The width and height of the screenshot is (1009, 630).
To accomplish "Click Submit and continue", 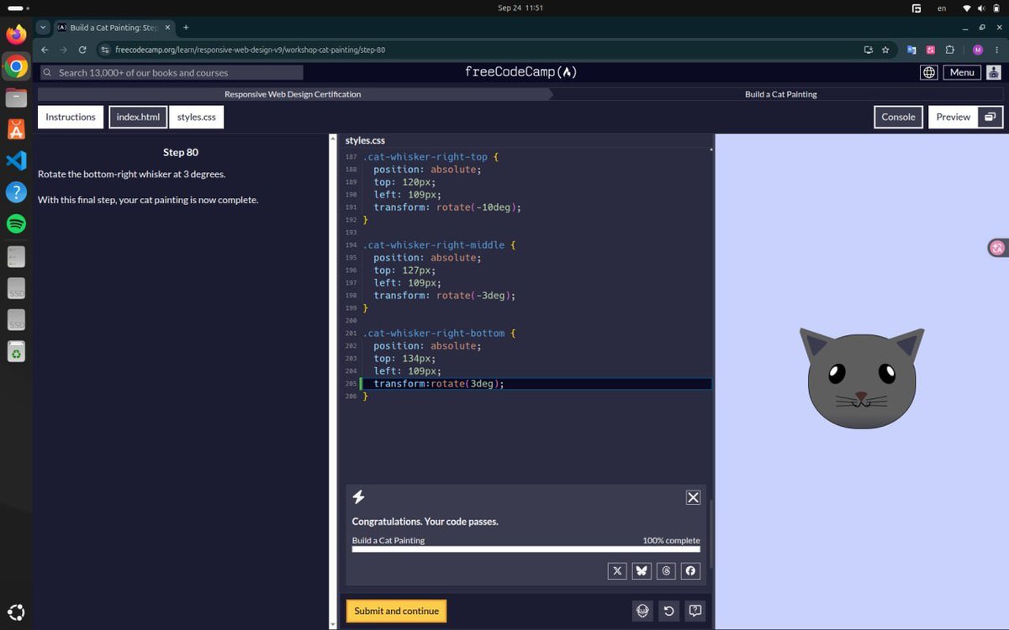I will pyautogui.click(x=396, y=611).
